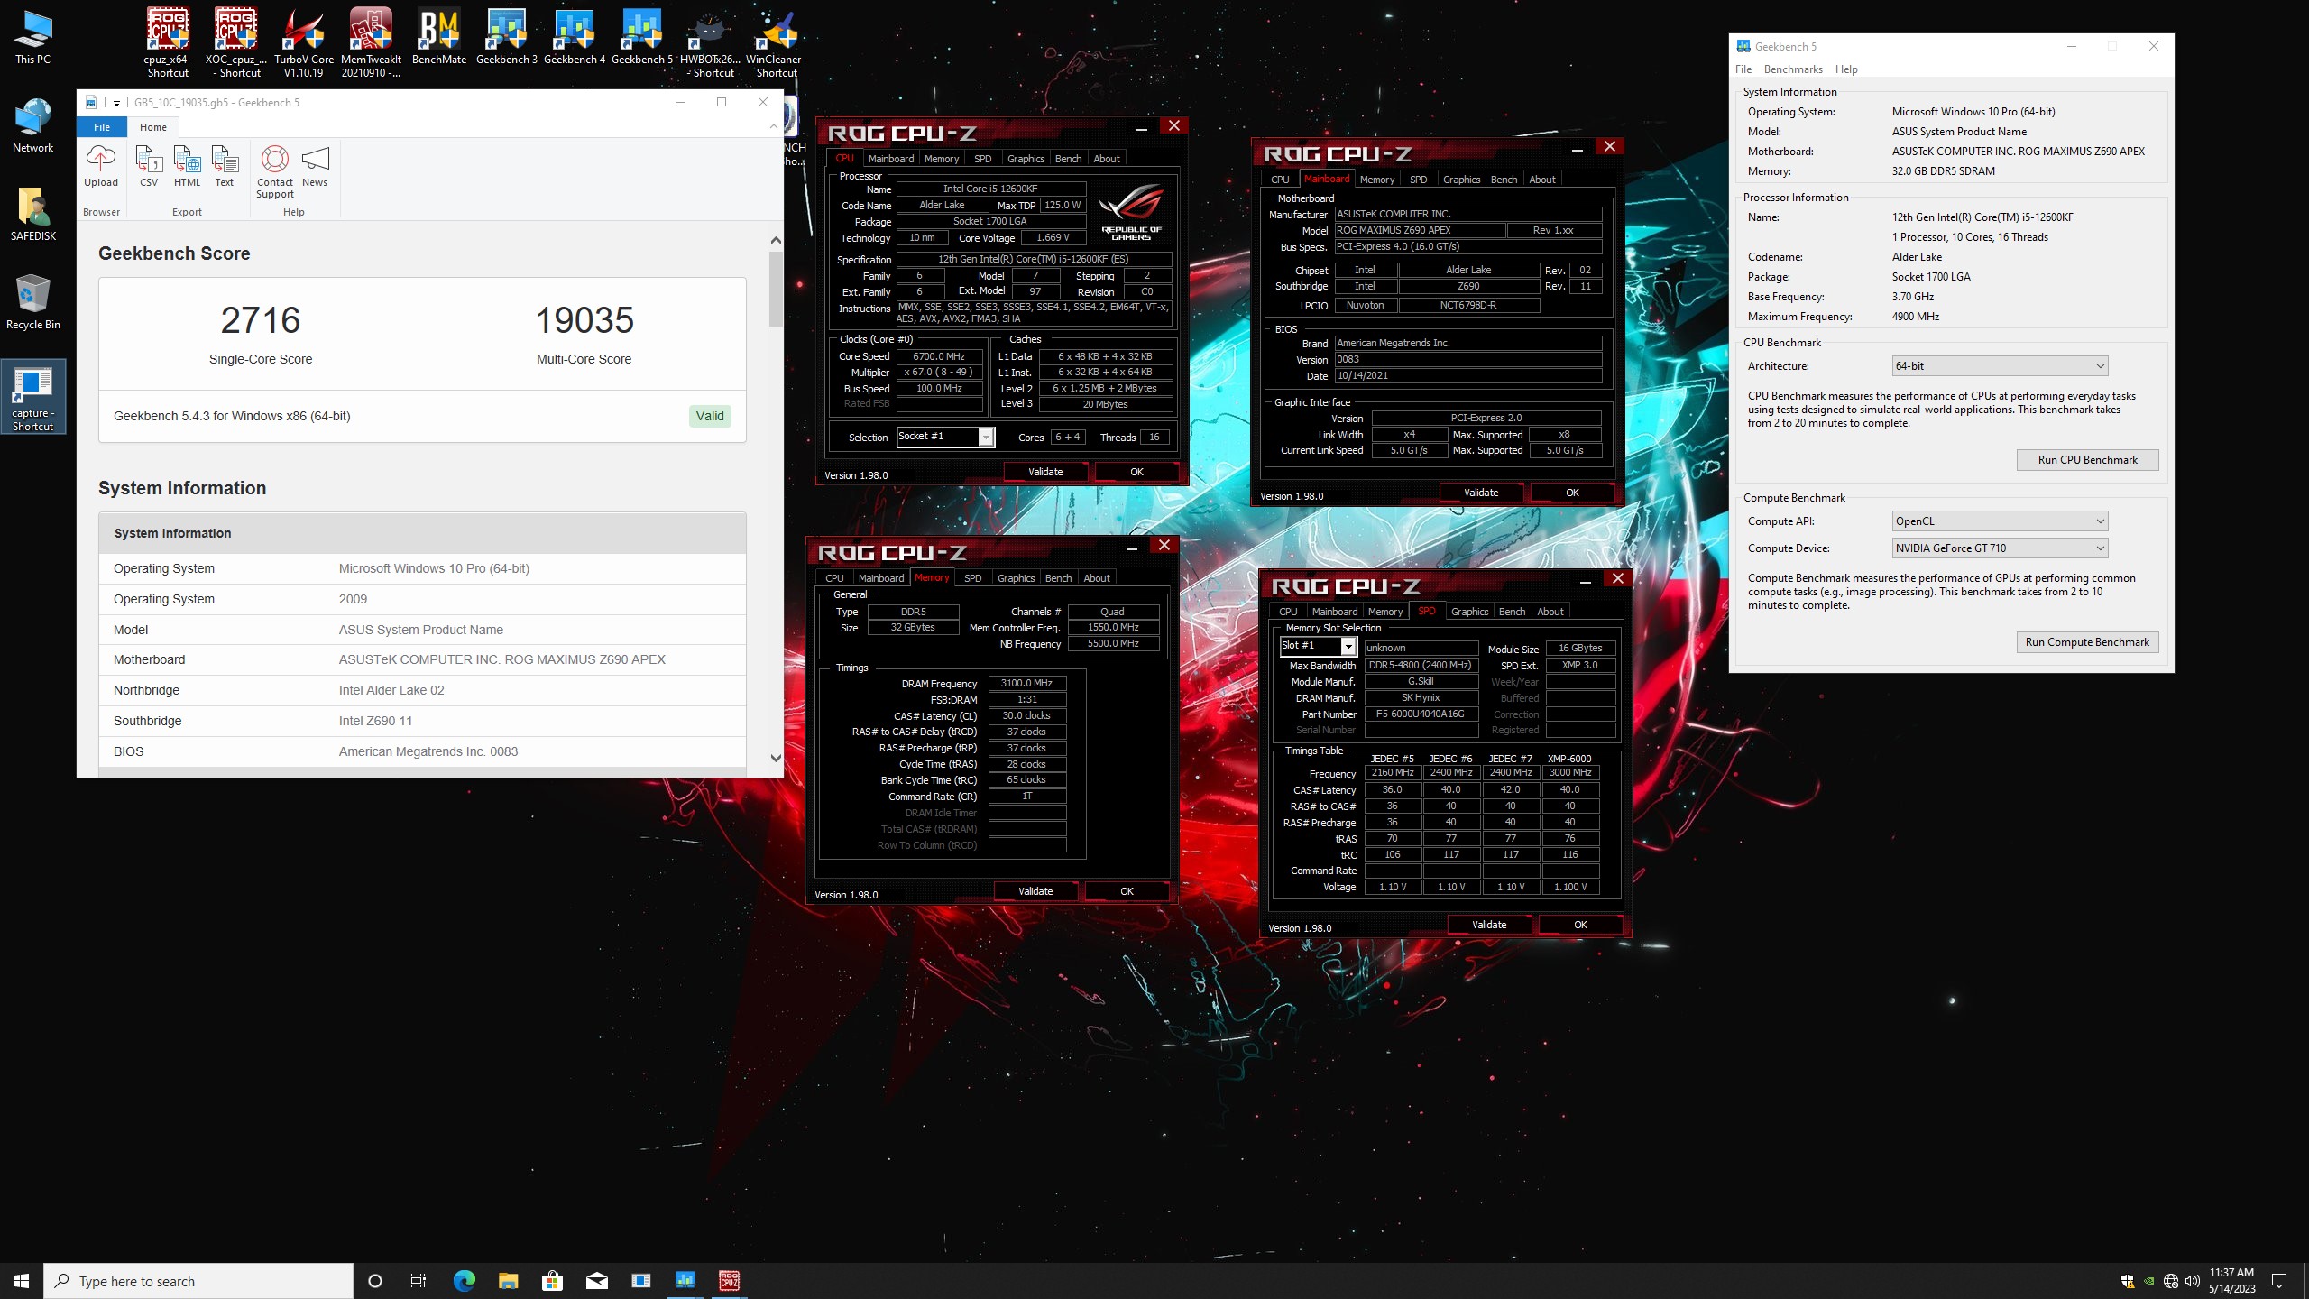Open Microsoft Store from taskbar
Screen dimensions: 2309x1299
(x=552, y=1280)
